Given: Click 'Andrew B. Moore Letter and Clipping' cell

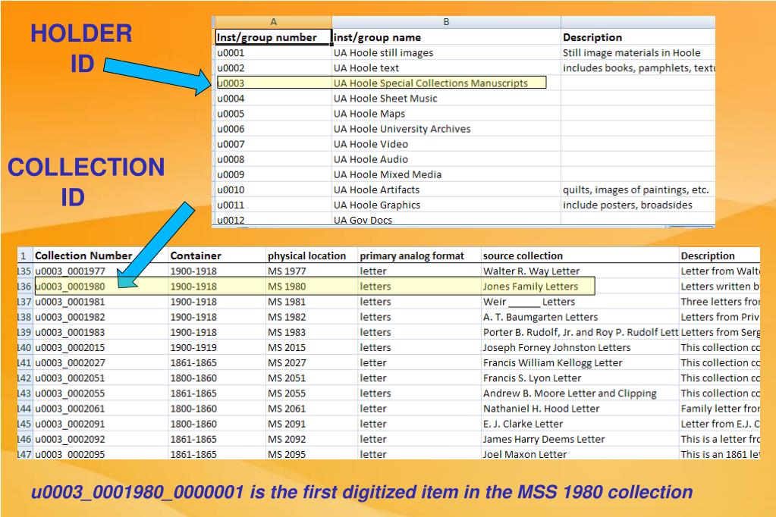Looking at the screenshot, I should coord(580,393).
